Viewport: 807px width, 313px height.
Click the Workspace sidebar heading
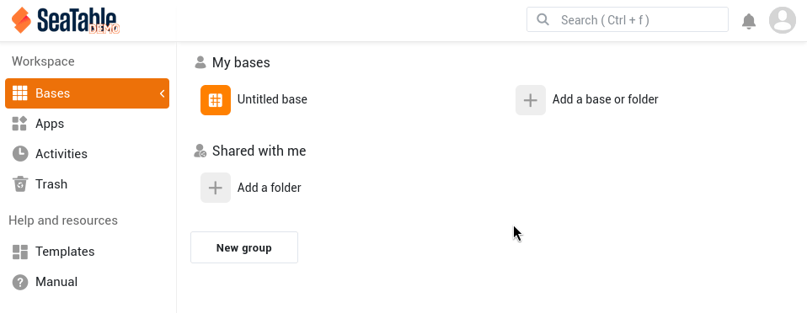point(43,61)
